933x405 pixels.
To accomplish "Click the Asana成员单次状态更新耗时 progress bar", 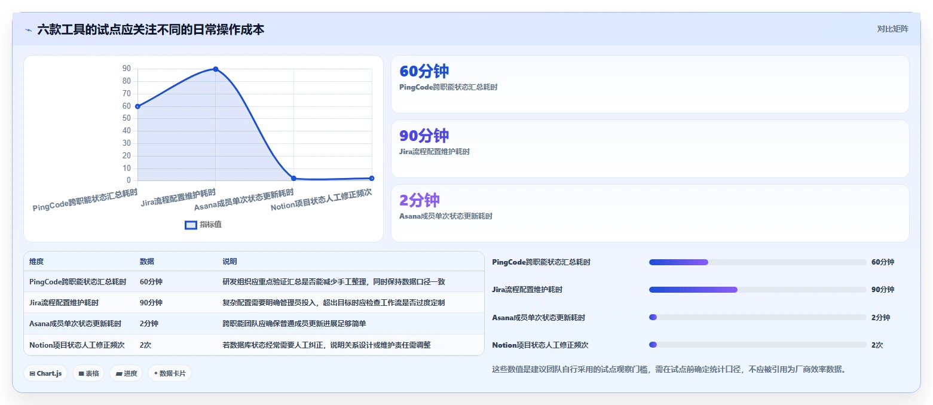I will (x=758, y=317).
